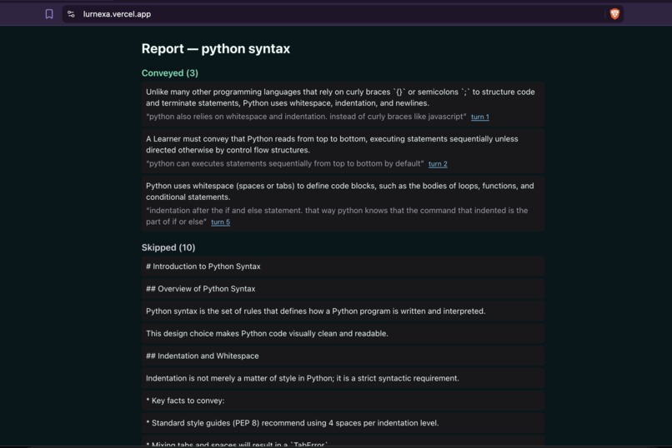Focus the address bar showing lurnexa.vercel.app
Image resolution: width=672 pixels, height=448 pixels.
point(343,14)
